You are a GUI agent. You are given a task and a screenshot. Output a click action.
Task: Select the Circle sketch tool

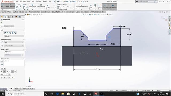pyautogui.click(x=20, y=5)
